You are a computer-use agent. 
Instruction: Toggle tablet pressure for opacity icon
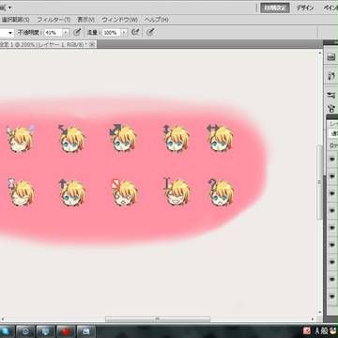click(77, 32)
